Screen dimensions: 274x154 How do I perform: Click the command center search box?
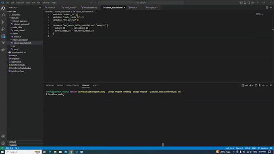click(141, 3)
